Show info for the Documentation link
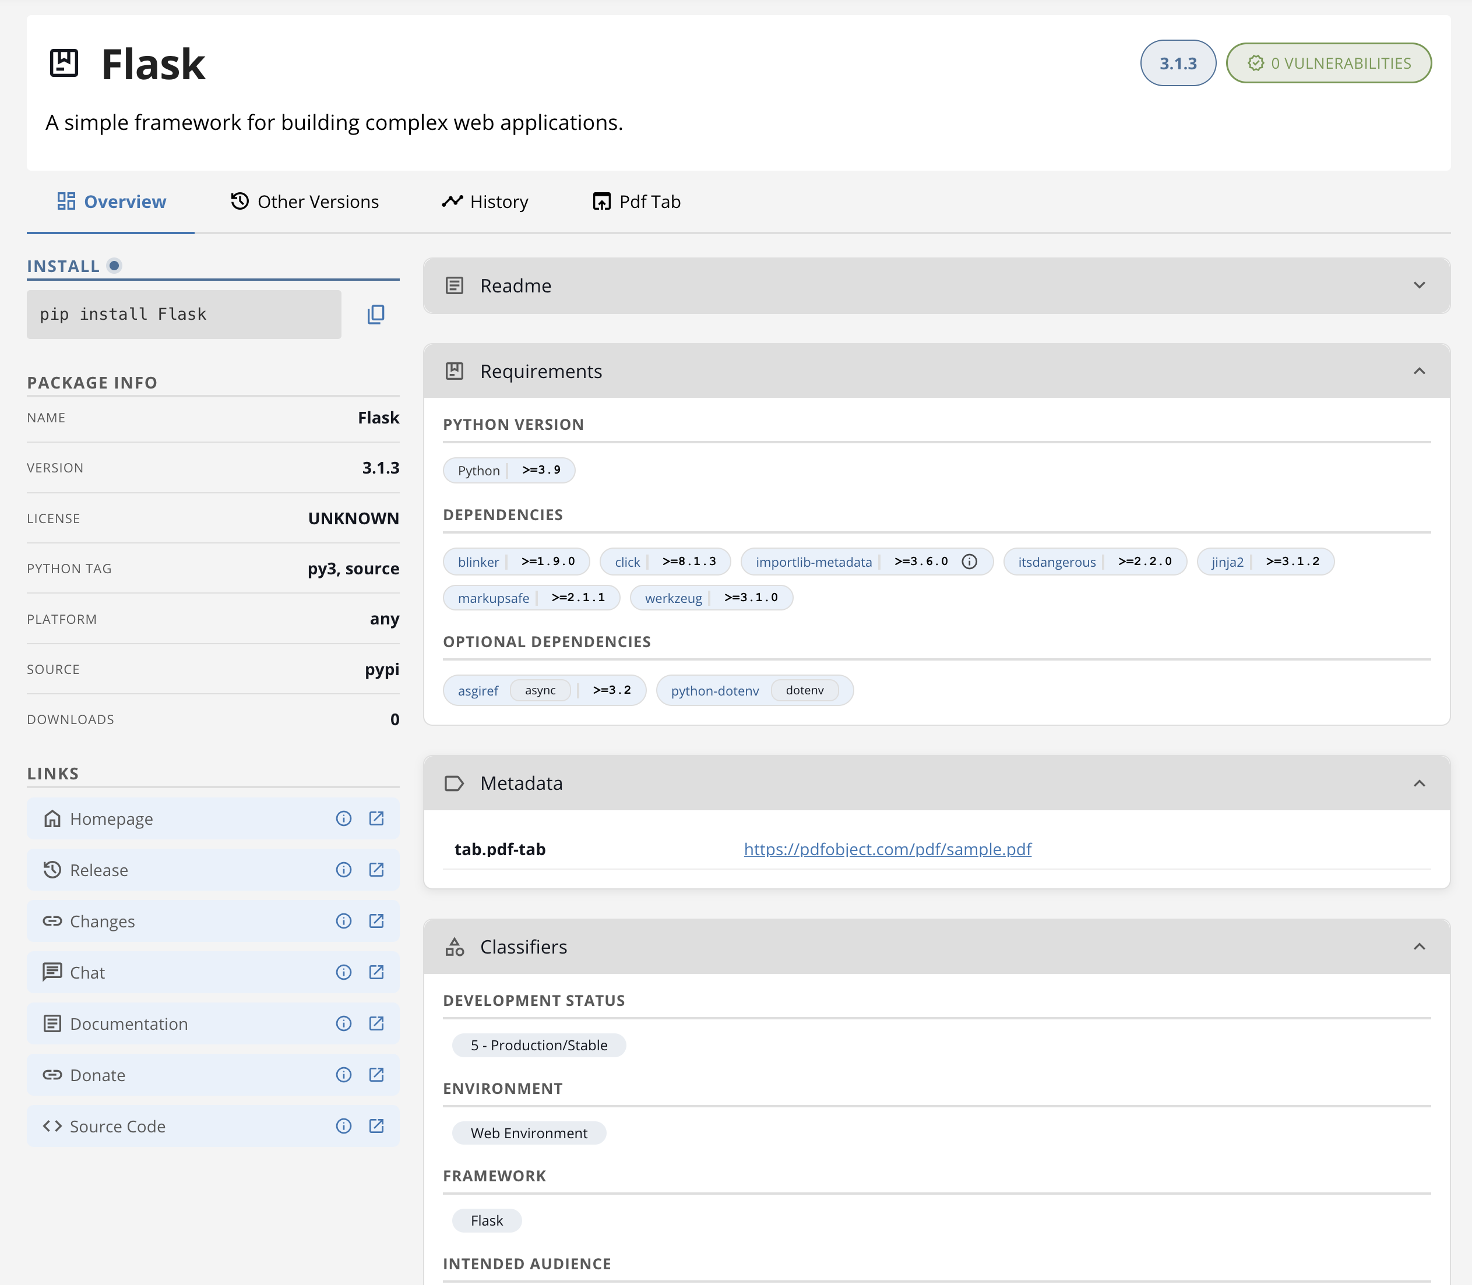 pyautogui.click(x=344, y=1023)
